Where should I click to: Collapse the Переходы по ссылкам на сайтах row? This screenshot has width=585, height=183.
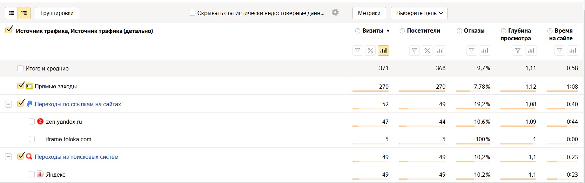(x=8, y=104)
